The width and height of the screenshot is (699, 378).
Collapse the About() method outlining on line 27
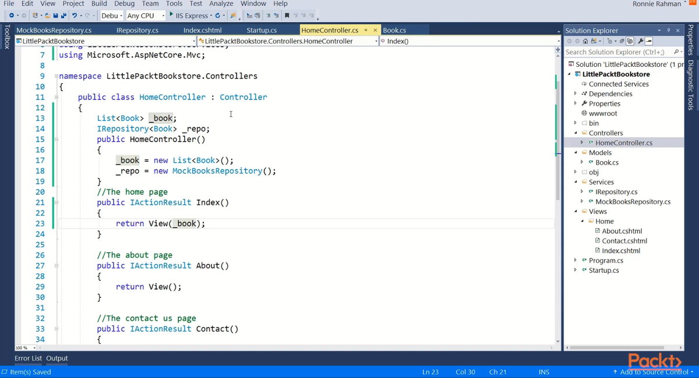click(x=57, y=266)
